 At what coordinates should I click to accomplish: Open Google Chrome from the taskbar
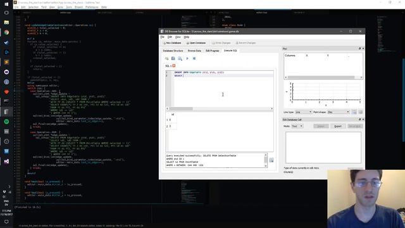(6, 32)
